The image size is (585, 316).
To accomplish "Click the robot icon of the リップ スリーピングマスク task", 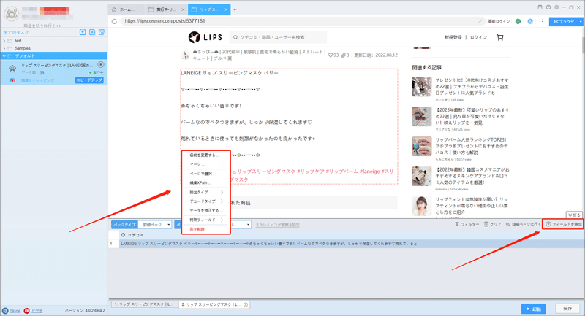I will [x=12, y=69].
